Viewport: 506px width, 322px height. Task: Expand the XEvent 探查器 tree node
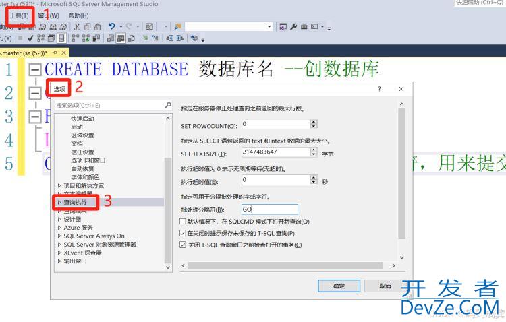pos(59,253)
